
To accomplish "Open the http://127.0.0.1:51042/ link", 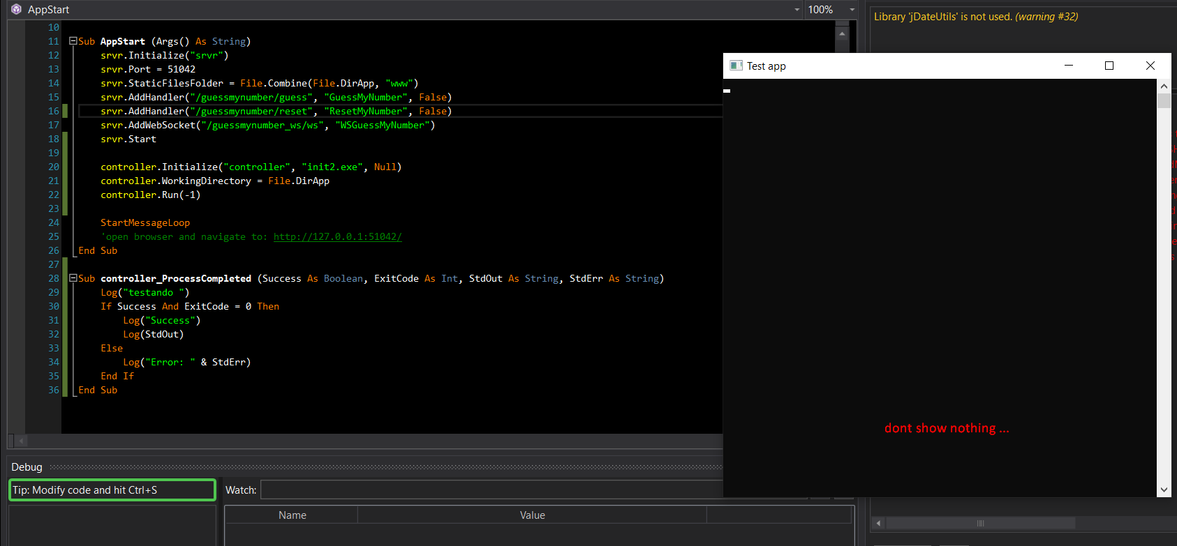I will point(337,236).
